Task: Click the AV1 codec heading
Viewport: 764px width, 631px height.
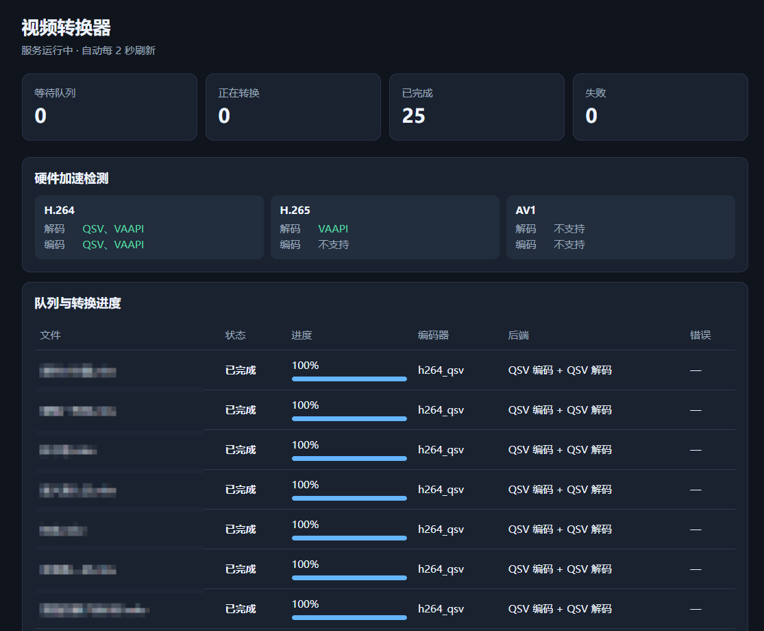Action: (x=526, y=210)
